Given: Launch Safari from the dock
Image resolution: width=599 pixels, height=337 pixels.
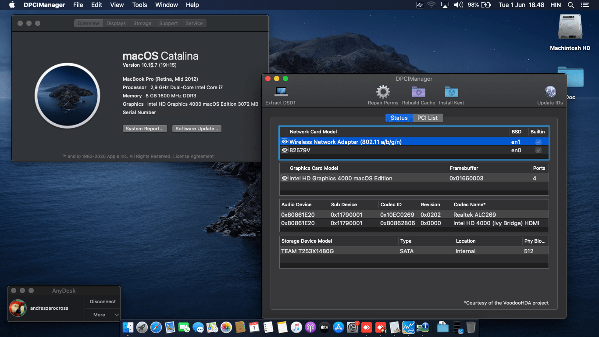Looking at the screenshot, I should 156,327.
